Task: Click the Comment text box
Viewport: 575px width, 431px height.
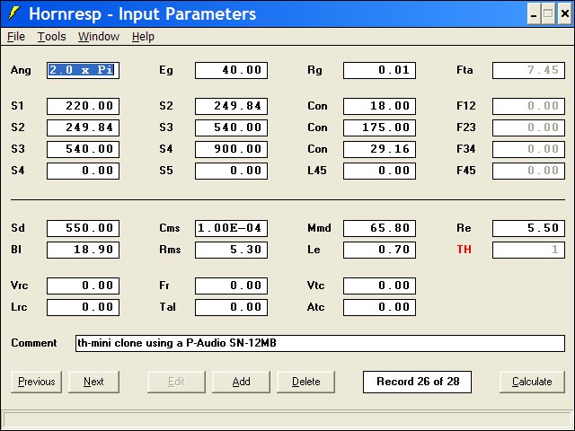Action: click(320, 343)
